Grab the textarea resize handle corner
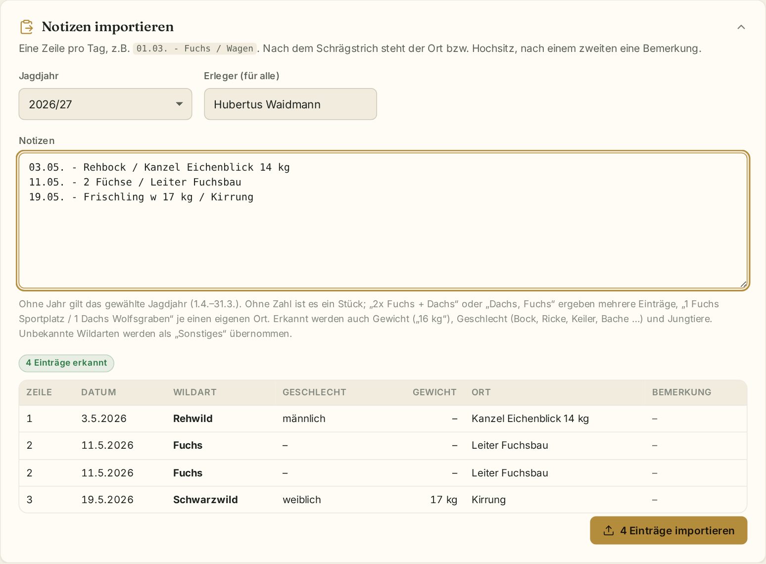Image resolution: width=766 pixels, height=564 pixels. pos(743,284)
